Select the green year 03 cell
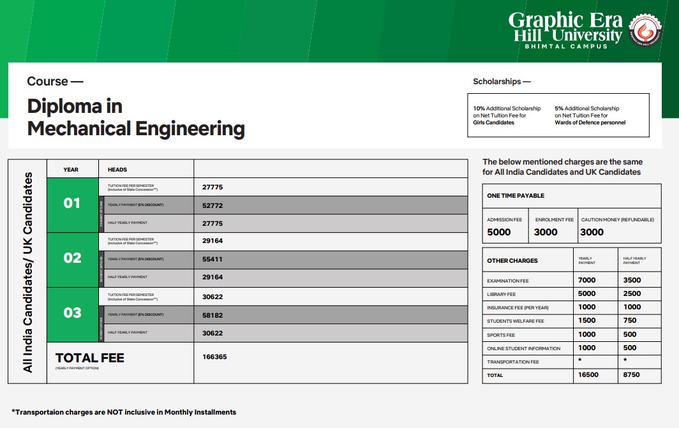The image size is (679, 428). [73, 315]
